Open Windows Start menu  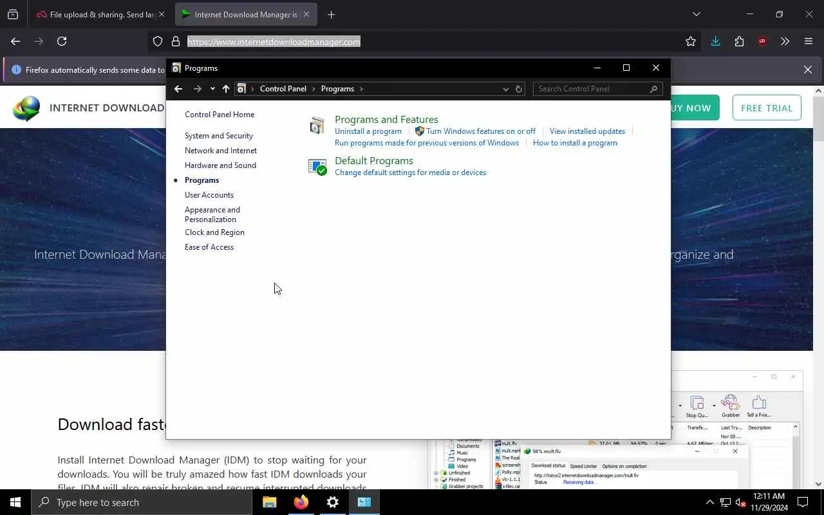pos(15,502)
